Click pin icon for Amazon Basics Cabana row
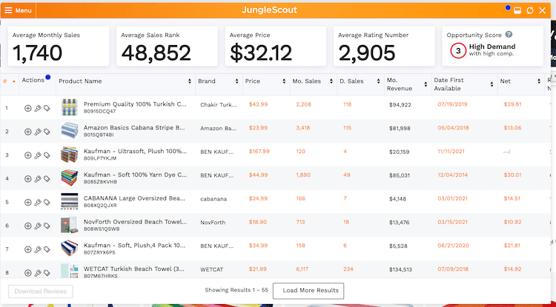Screen dimensions: 556x307 pos(38,132)
